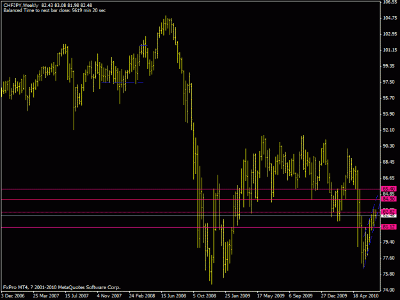Click the 97.50 price scale value
Viewport: 400px width, 300px height.
[x=390, y=82]
